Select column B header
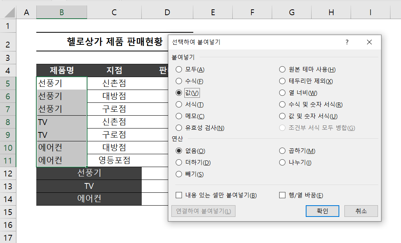This screenshot has height=243, width=401. coord(62,12)
